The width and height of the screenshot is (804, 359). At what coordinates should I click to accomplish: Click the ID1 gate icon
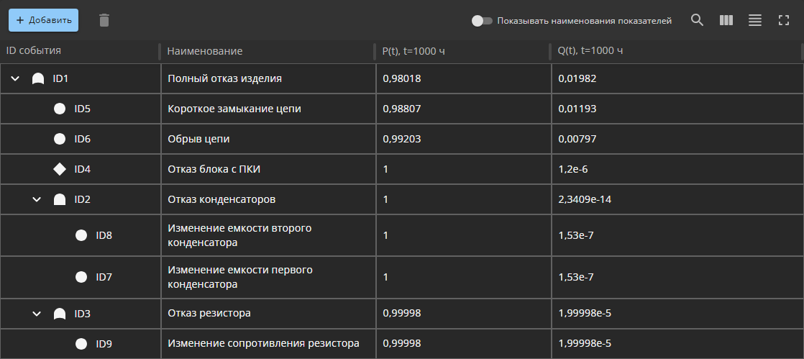(x=38, y=78)
